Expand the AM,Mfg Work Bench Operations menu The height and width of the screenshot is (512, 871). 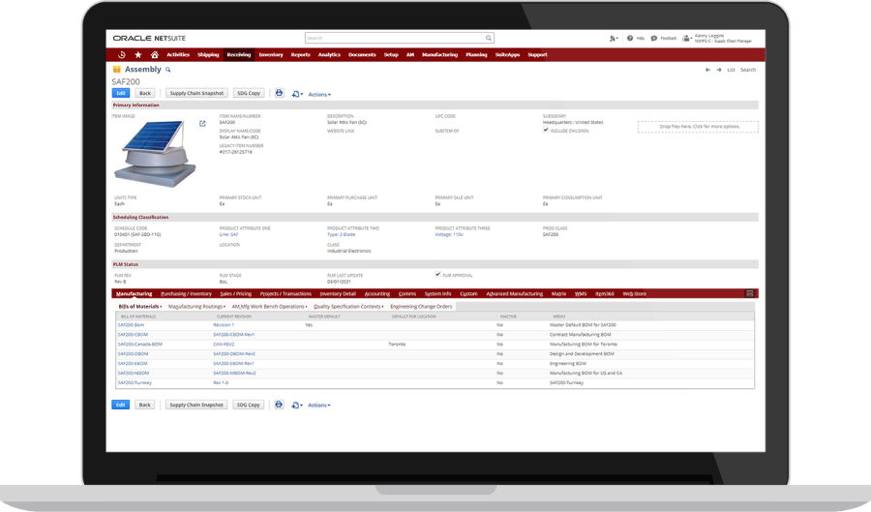tap(269, 307)
